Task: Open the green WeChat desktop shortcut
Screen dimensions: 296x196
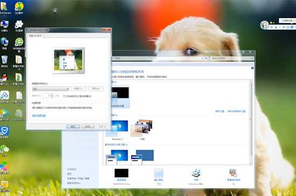Action: [x=4, y=150]
